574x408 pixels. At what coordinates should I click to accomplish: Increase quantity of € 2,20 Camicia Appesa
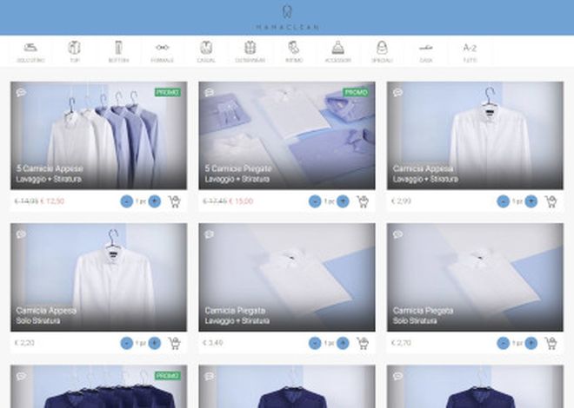(x=155, y=343)
